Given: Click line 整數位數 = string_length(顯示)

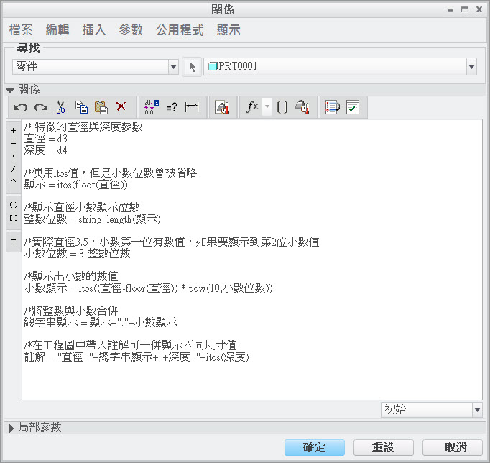Looking at the screenshot, I should [x=93, y=219].
